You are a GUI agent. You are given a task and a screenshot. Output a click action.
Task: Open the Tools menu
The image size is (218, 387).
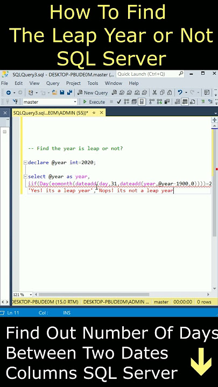click(x=93, y=83)
